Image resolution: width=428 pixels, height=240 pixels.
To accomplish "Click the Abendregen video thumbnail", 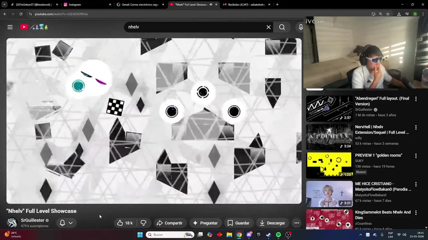I will [x=329, y=109].
